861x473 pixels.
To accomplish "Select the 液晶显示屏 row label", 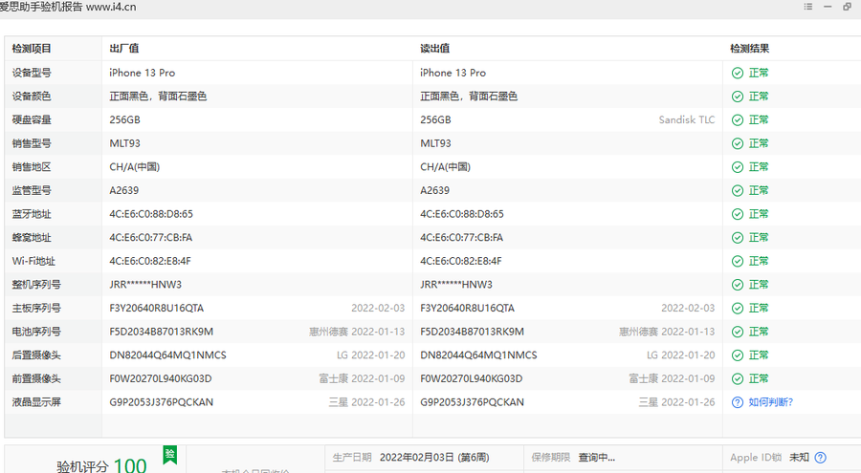I will [x=36, y=402].
